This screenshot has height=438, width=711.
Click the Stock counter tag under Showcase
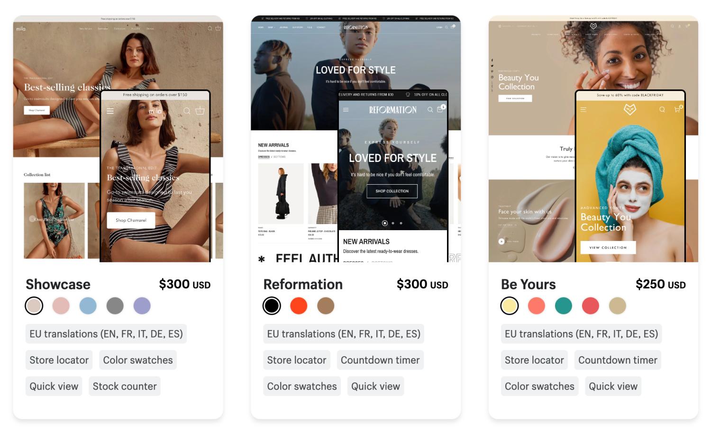pyautogui.click(x=125, y=386)
